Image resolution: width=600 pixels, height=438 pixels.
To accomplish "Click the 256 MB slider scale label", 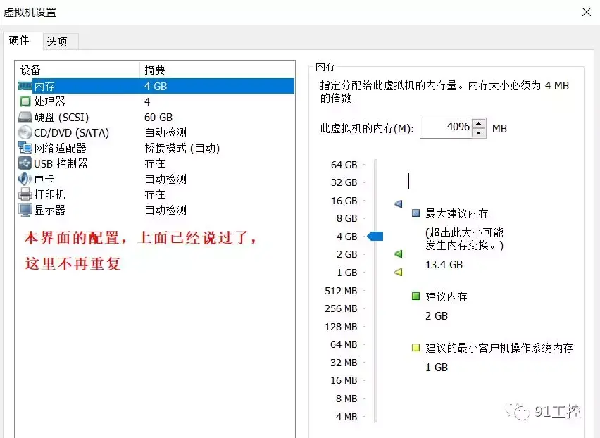I will click(x=341, y=308).
